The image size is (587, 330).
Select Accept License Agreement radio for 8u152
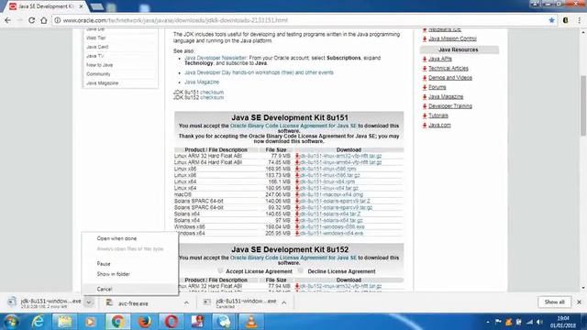click(x=220, y=270)
